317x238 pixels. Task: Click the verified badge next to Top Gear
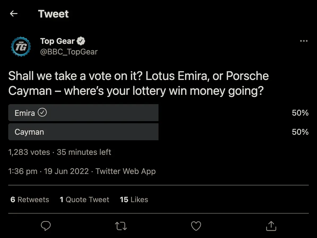coord(81,41)
